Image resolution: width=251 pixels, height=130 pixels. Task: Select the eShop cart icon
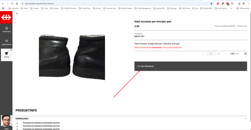click(6, 54)
